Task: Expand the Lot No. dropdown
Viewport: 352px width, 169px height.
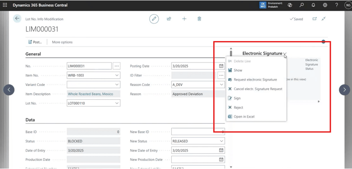Action: (x=117, y=103)
